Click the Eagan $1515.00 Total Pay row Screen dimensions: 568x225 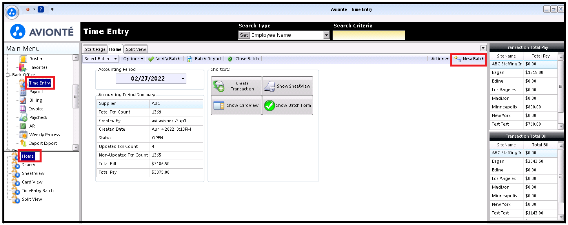[x=524, y=72]
